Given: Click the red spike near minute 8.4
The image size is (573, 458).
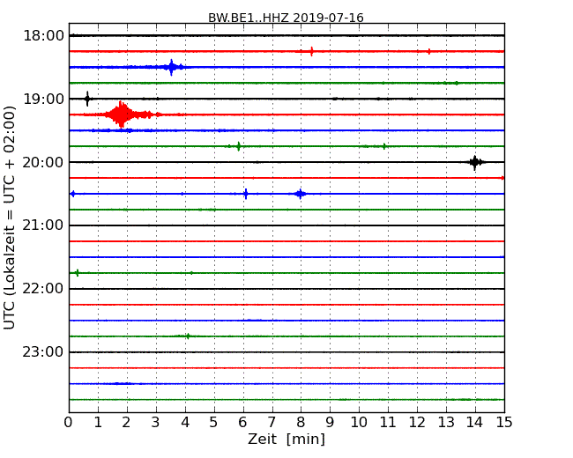Looking at the screenshot, I should tap(311, 51).
